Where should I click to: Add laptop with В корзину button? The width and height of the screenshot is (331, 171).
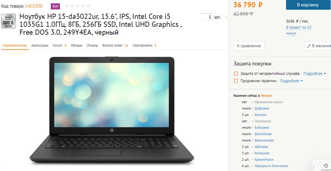[308, 5]
